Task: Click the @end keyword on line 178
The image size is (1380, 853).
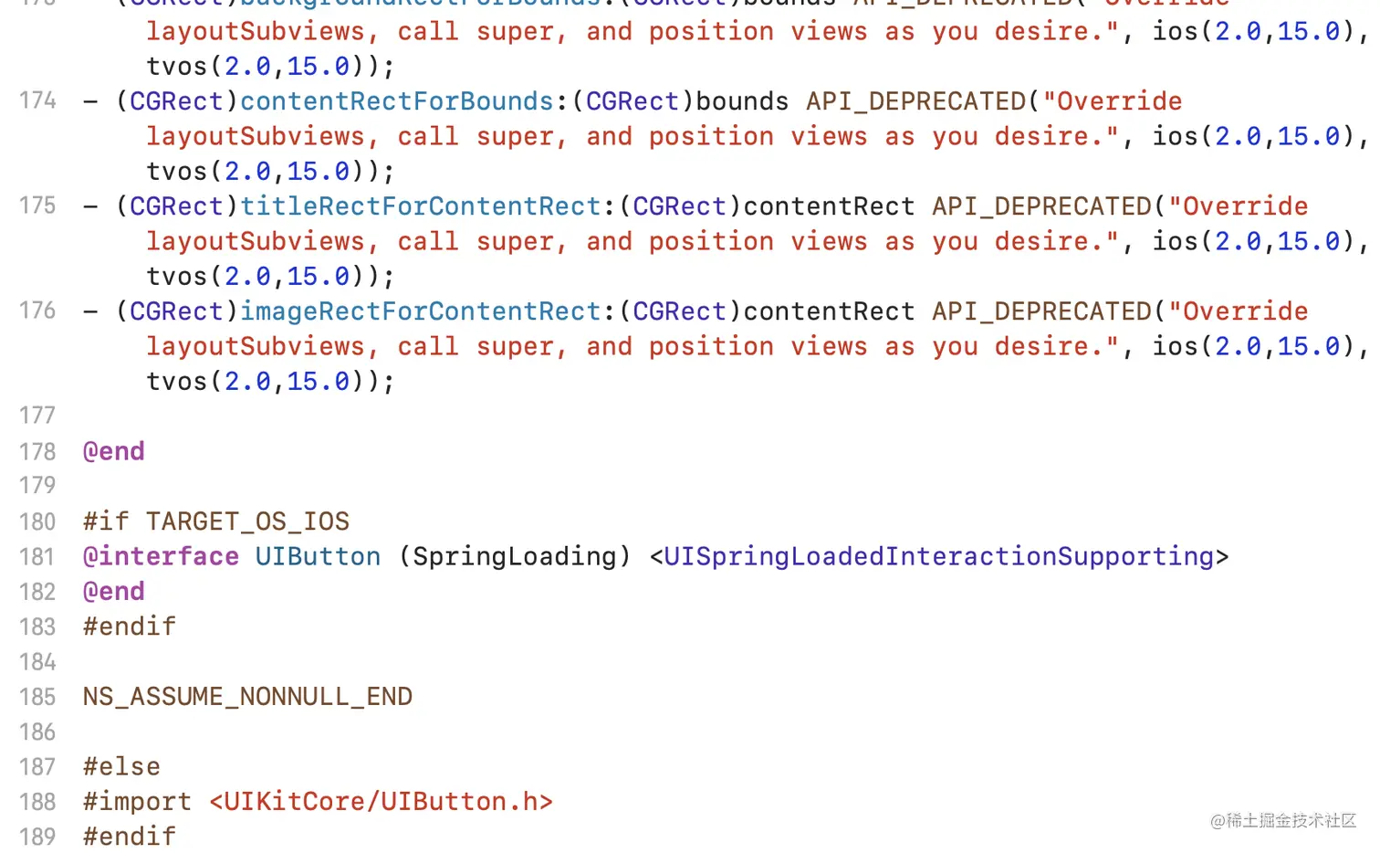Action: [x=114, y=452]
